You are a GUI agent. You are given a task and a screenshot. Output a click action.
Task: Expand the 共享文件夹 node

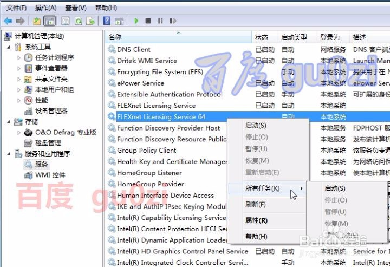[x=19, y=79]
